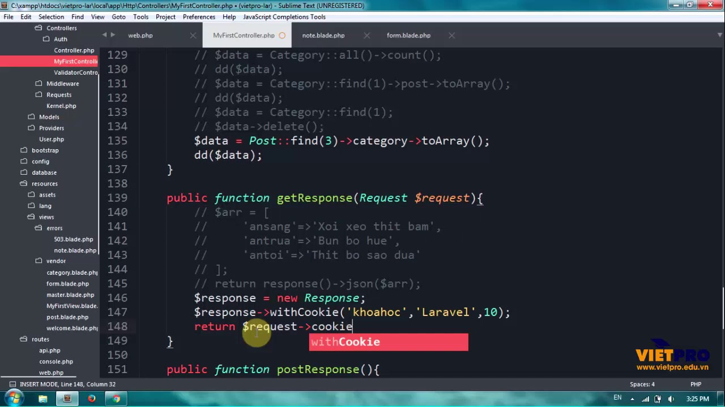The width and height of the screenshot is (725, 407).
Task: Open the Find menu
Action: coord(78,17)
